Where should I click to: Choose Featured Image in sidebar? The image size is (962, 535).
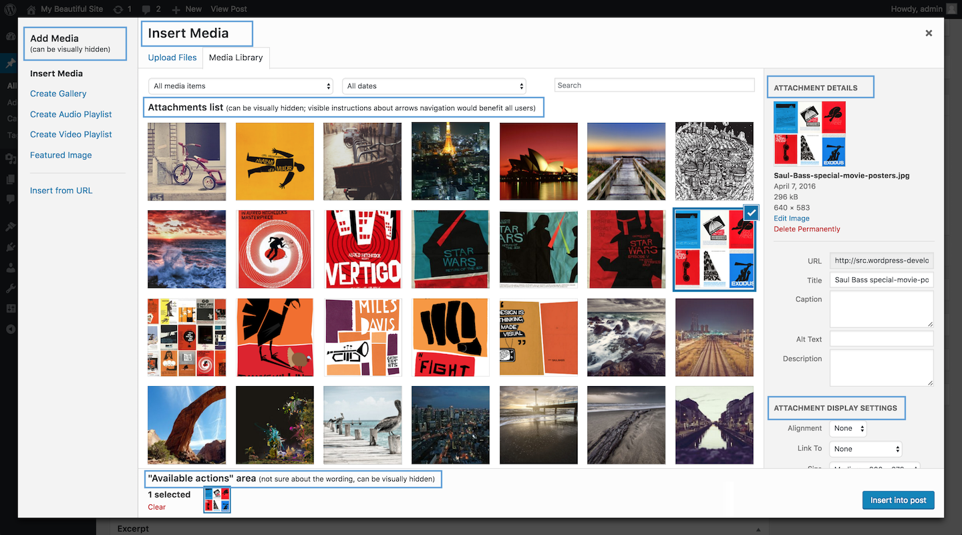pos(61,155)
